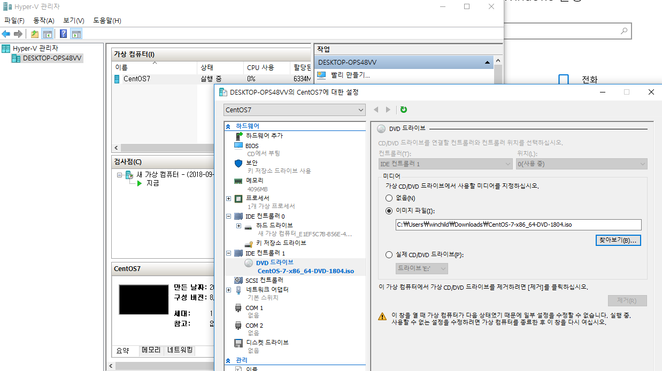
Task: Click the CPU 사용 column header
Action: click(x=266, y=68)
